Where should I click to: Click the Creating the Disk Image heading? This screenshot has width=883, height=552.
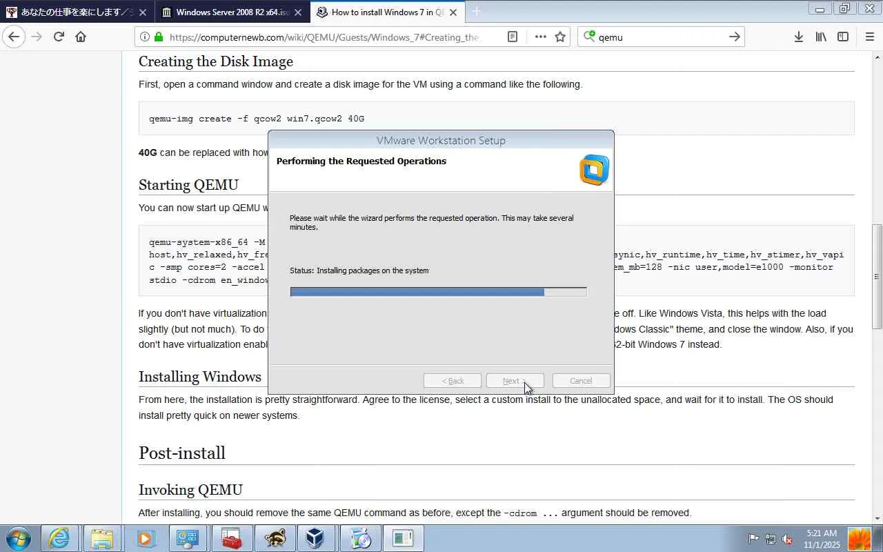tap(216, 61)
